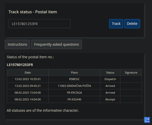Click the 08.02.2025 14:04:00 date cell
The width and height of the screenshot is (152, 125).
click(x=28, y=99)
